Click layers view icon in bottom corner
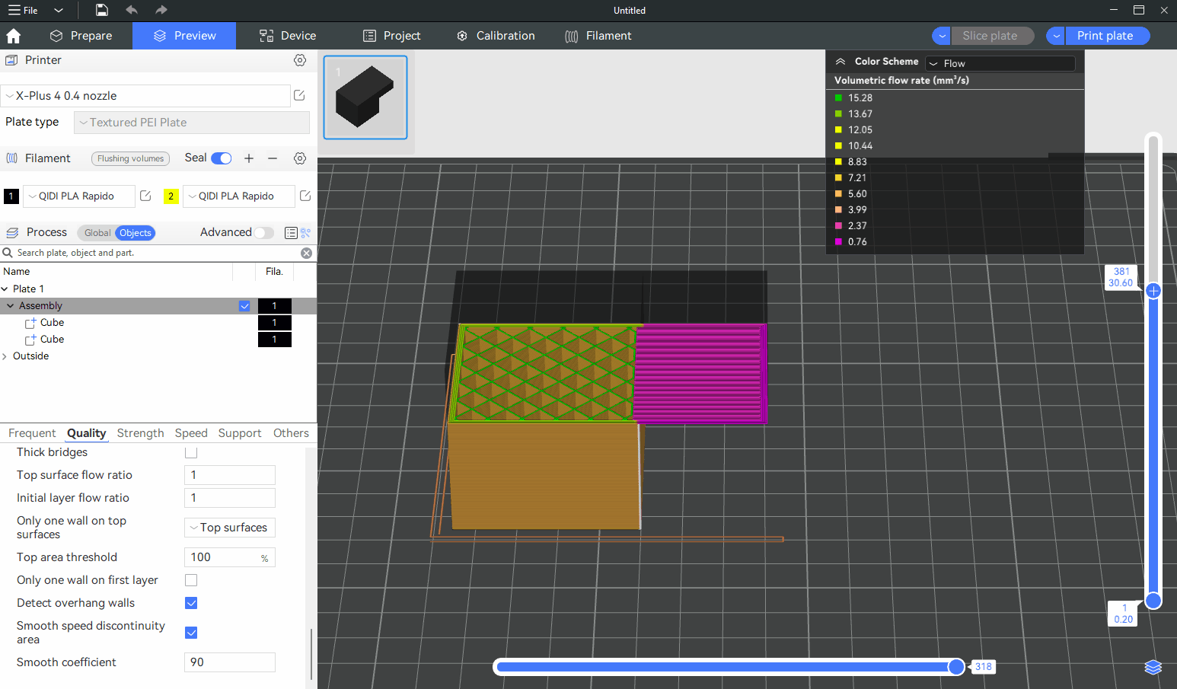The width and height of the screenshot is (1177, 689). (1153, 667)
